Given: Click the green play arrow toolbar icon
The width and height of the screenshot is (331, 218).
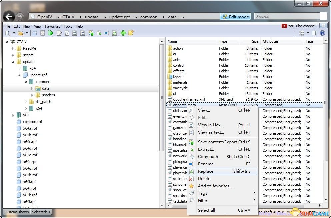Looking at the screenshot, I should pos(51,33).
